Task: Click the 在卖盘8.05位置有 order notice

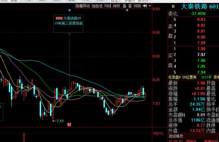Action: [182, 77]
